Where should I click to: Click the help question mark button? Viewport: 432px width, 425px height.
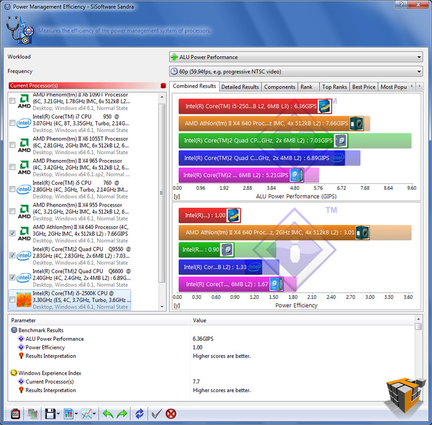(401, 4)
